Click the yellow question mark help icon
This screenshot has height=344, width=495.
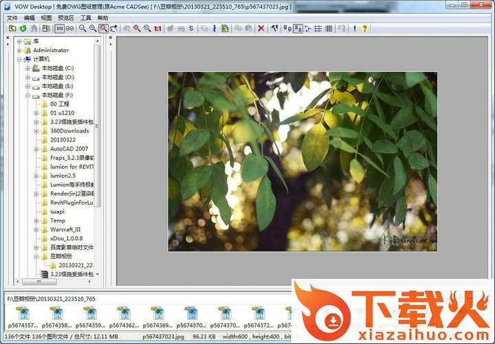tap(364, 28)
